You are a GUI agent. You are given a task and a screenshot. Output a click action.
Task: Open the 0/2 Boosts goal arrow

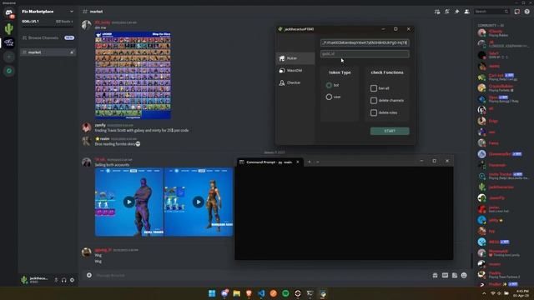[x=72, y=22]
